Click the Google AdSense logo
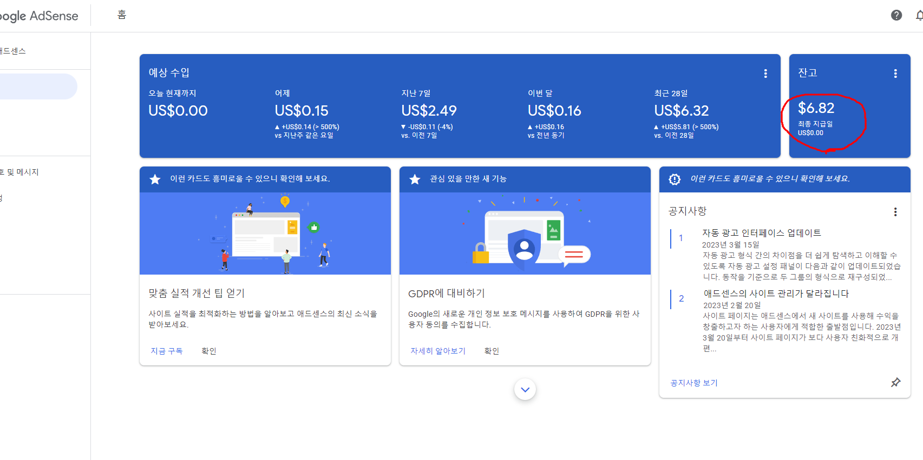 pyautogui.click(x=39, y=16)
